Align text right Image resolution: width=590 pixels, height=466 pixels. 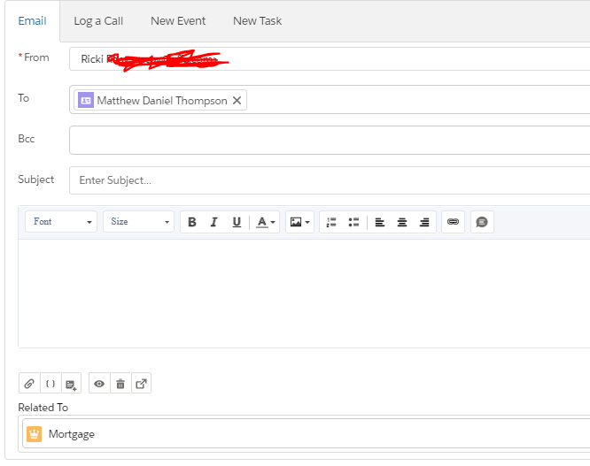(x=424, y=222)
